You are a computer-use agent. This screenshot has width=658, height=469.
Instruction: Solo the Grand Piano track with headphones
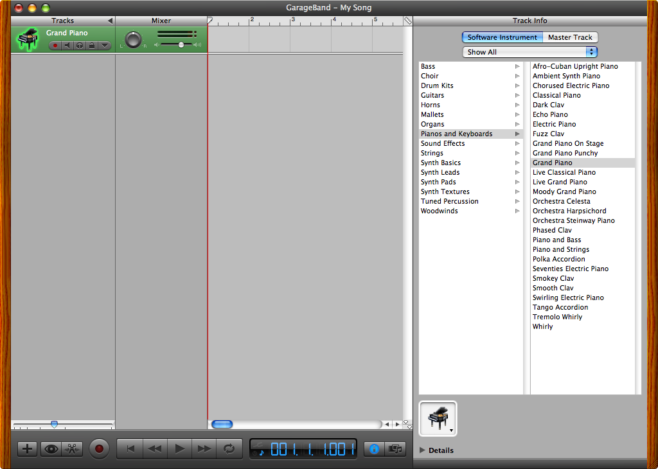pyautogui.click(x=79, y=46)
